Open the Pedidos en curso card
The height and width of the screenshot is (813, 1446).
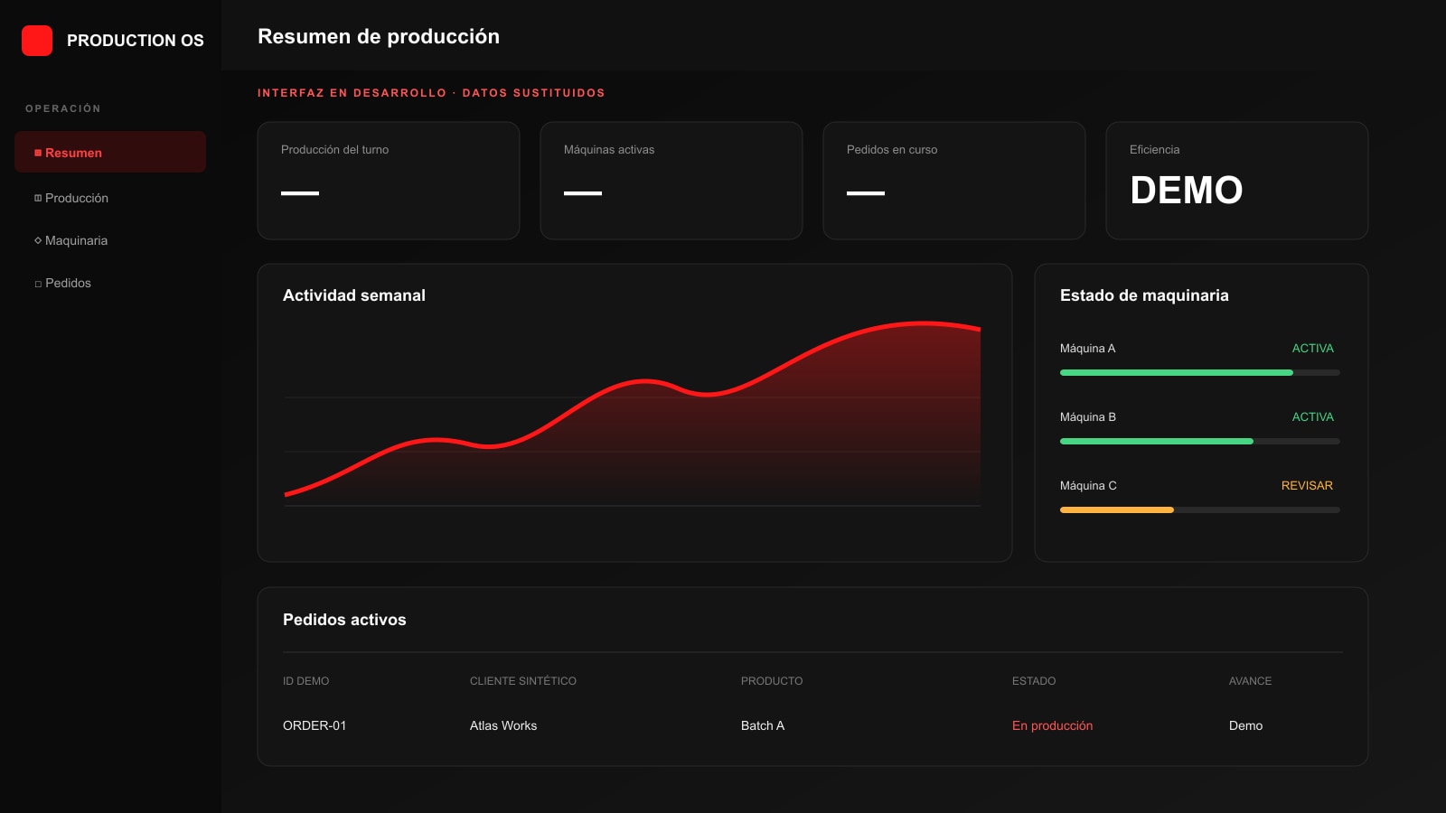tap(954, 181)
